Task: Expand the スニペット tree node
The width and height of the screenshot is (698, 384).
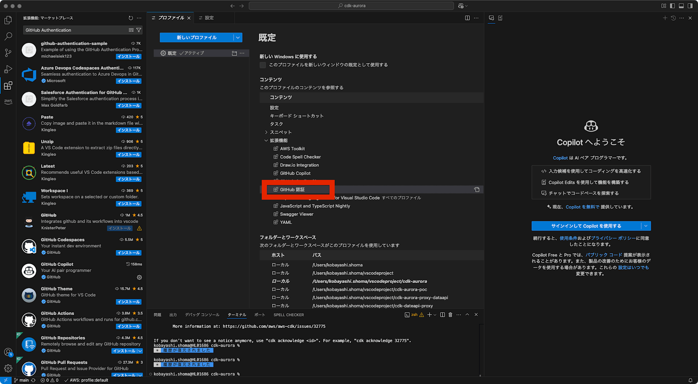Action: click(266, 133)
